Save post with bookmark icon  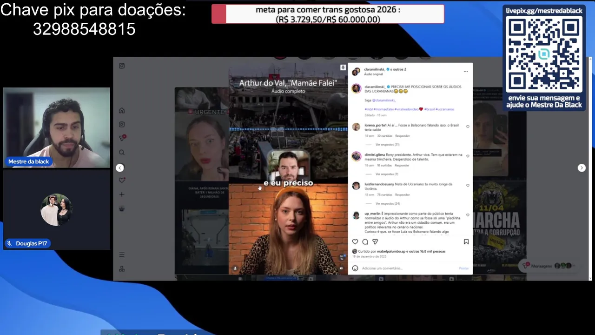(466, 242)
